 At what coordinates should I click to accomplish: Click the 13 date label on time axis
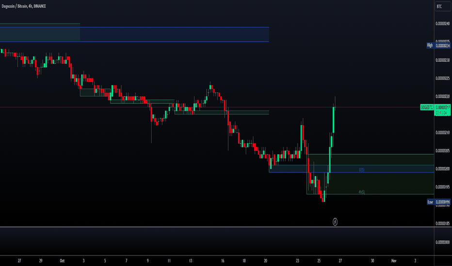tap(191, 261)
